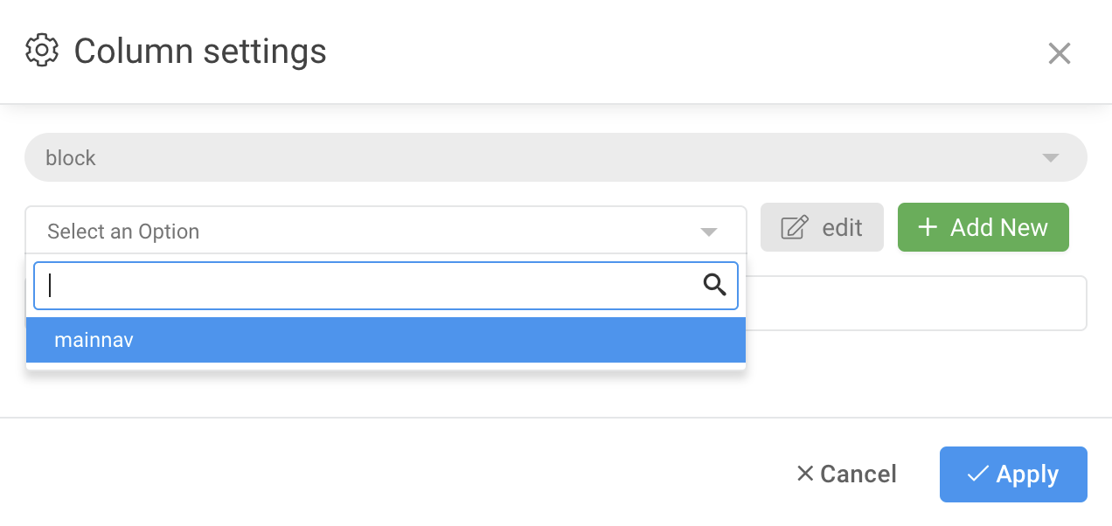
Task: Apply the column settings
Action: (x=1012, y=474)
